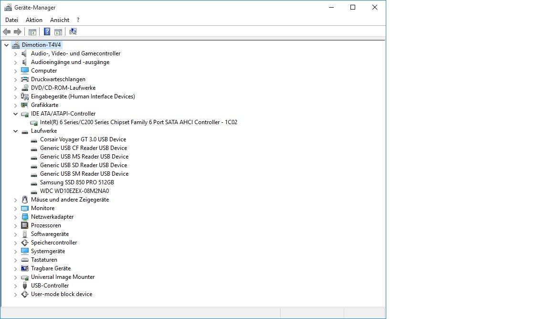Click the Forward arrow toolbar icon
550x319 pixels.
click(x=18, y=32)
